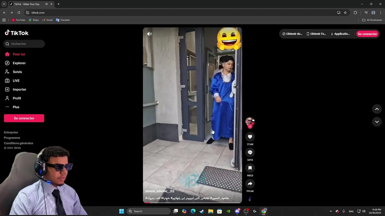The height and width of the screenshot is (216, 385).
Task: Toggle video sound with the speaker icon
Action: pyautogui.click(x=149, y=34)
